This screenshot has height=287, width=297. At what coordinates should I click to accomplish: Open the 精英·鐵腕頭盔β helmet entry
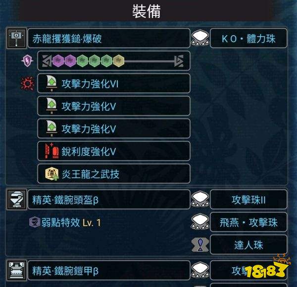click(109, 200)
